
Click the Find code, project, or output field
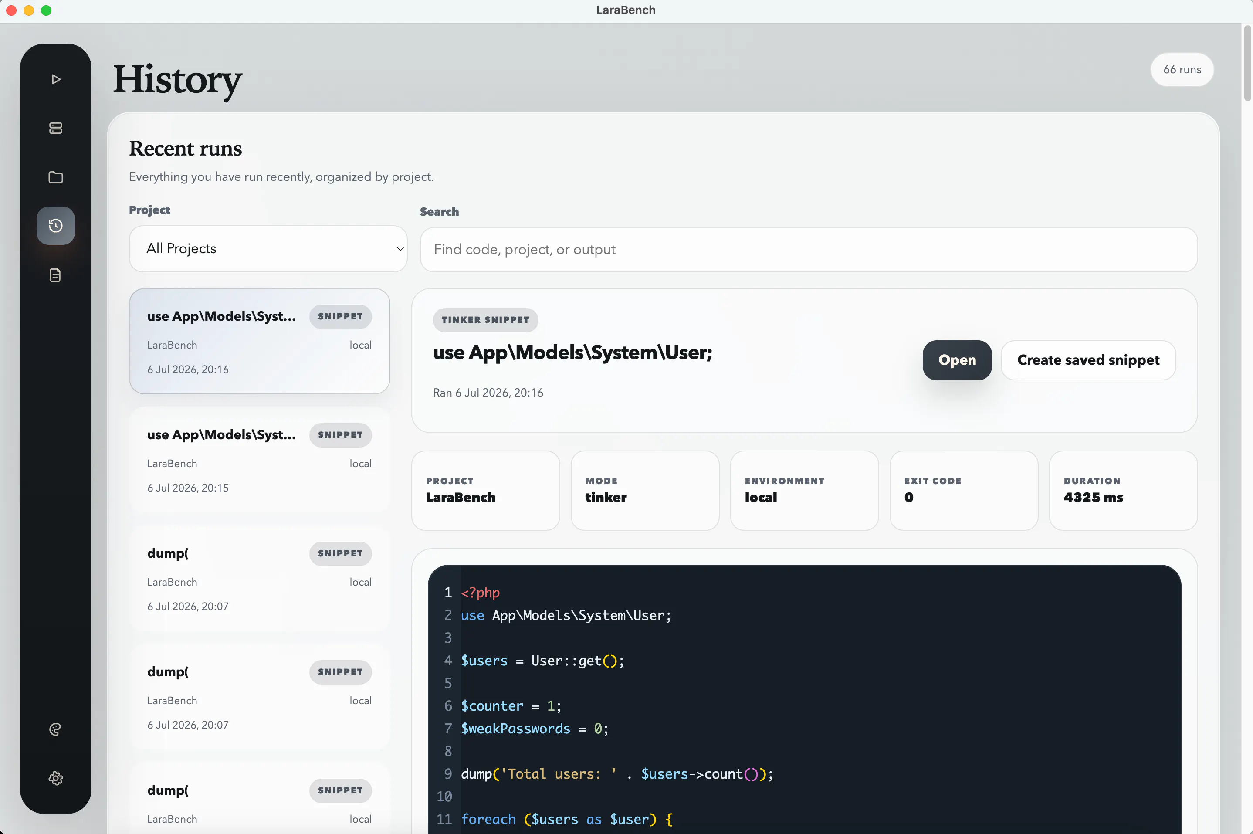(808, 249)
